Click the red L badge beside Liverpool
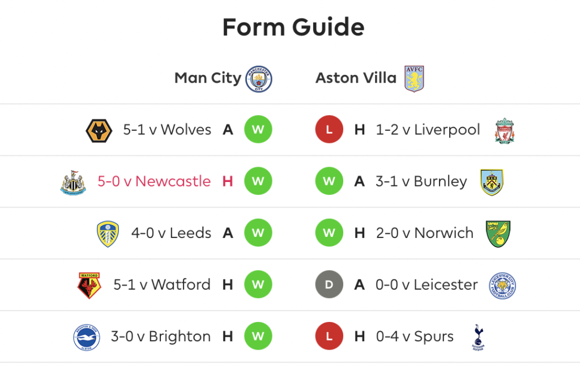This screenshot has width=580, height=365. [329, 130]
